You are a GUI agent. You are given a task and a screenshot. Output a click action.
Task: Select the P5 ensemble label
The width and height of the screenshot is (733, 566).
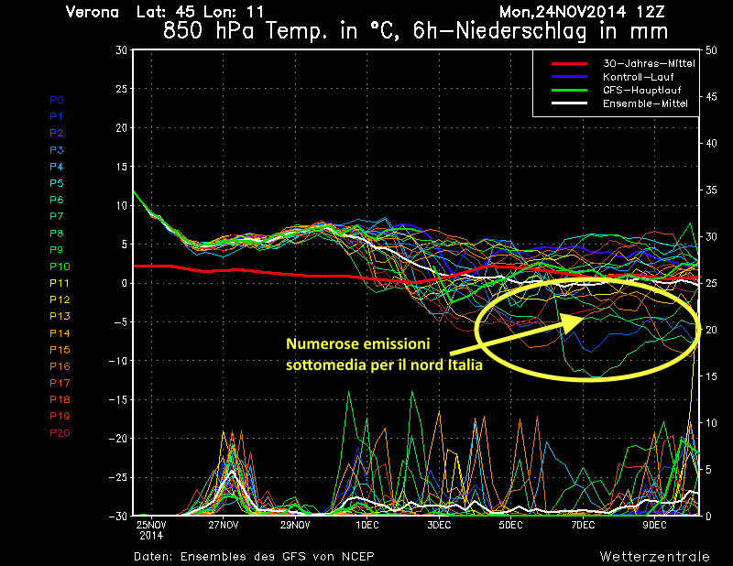point(57,183)
